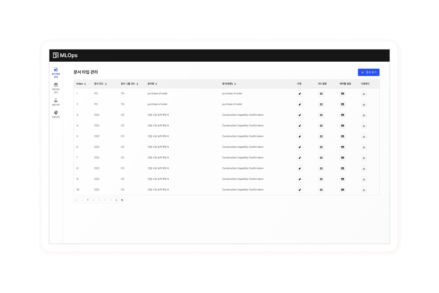The width and height of the screenshot is (439, 293).
Task: Go to previous page with single chevron
Action: [x=82, y=200]
